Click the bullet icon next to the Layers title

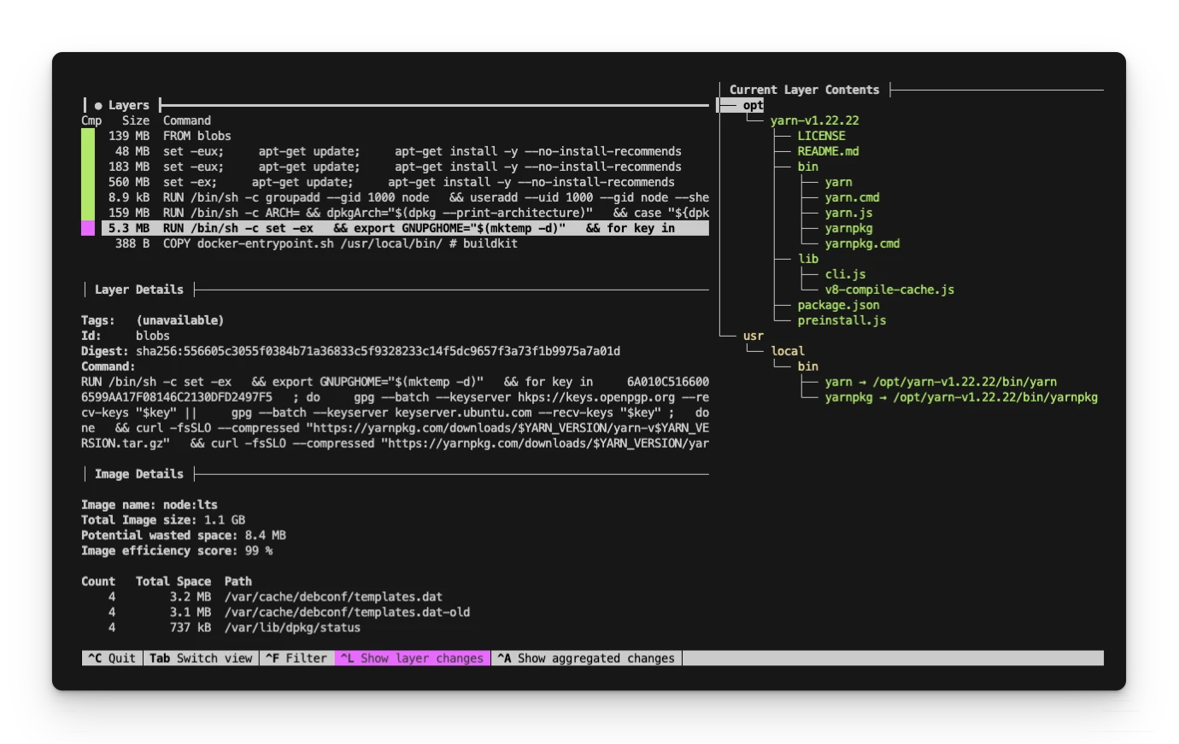coord(97,104)
